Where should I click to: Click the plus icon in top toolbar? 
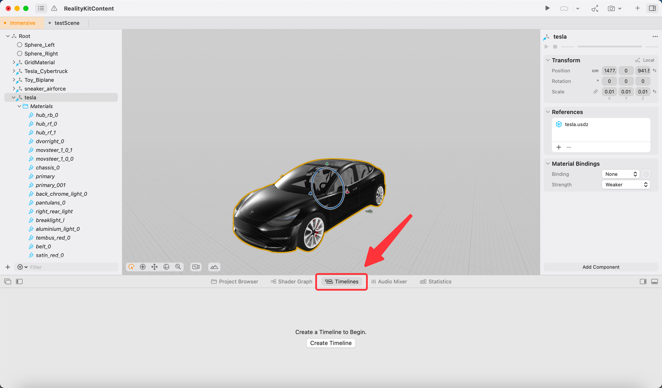pyautogui.click(x=637, y=8)
